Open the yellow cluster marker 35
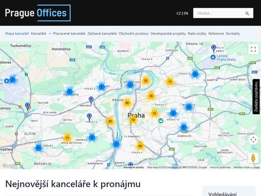 [x=151, y=96]
